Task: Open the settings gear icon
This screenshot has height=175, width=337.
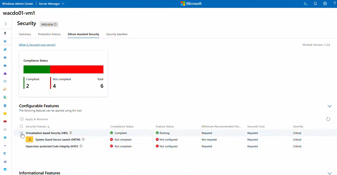Action: 325,4
